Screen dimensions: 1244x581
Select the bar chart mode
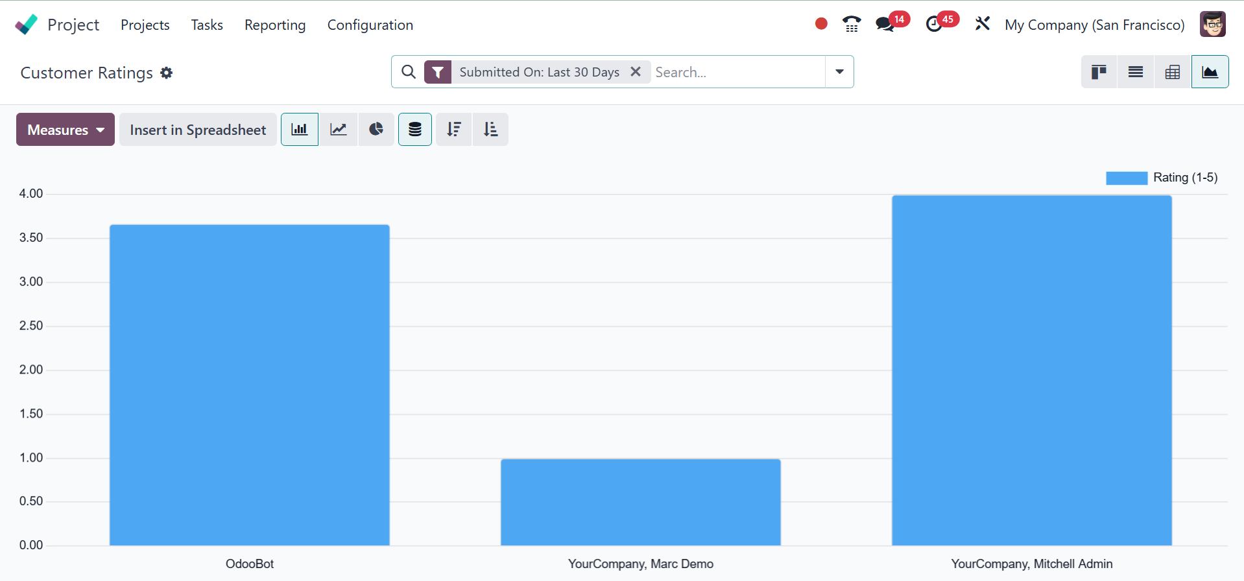300,130
